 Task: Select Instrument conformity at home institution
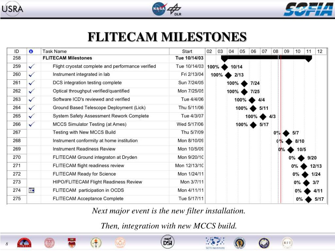point(95,141)
